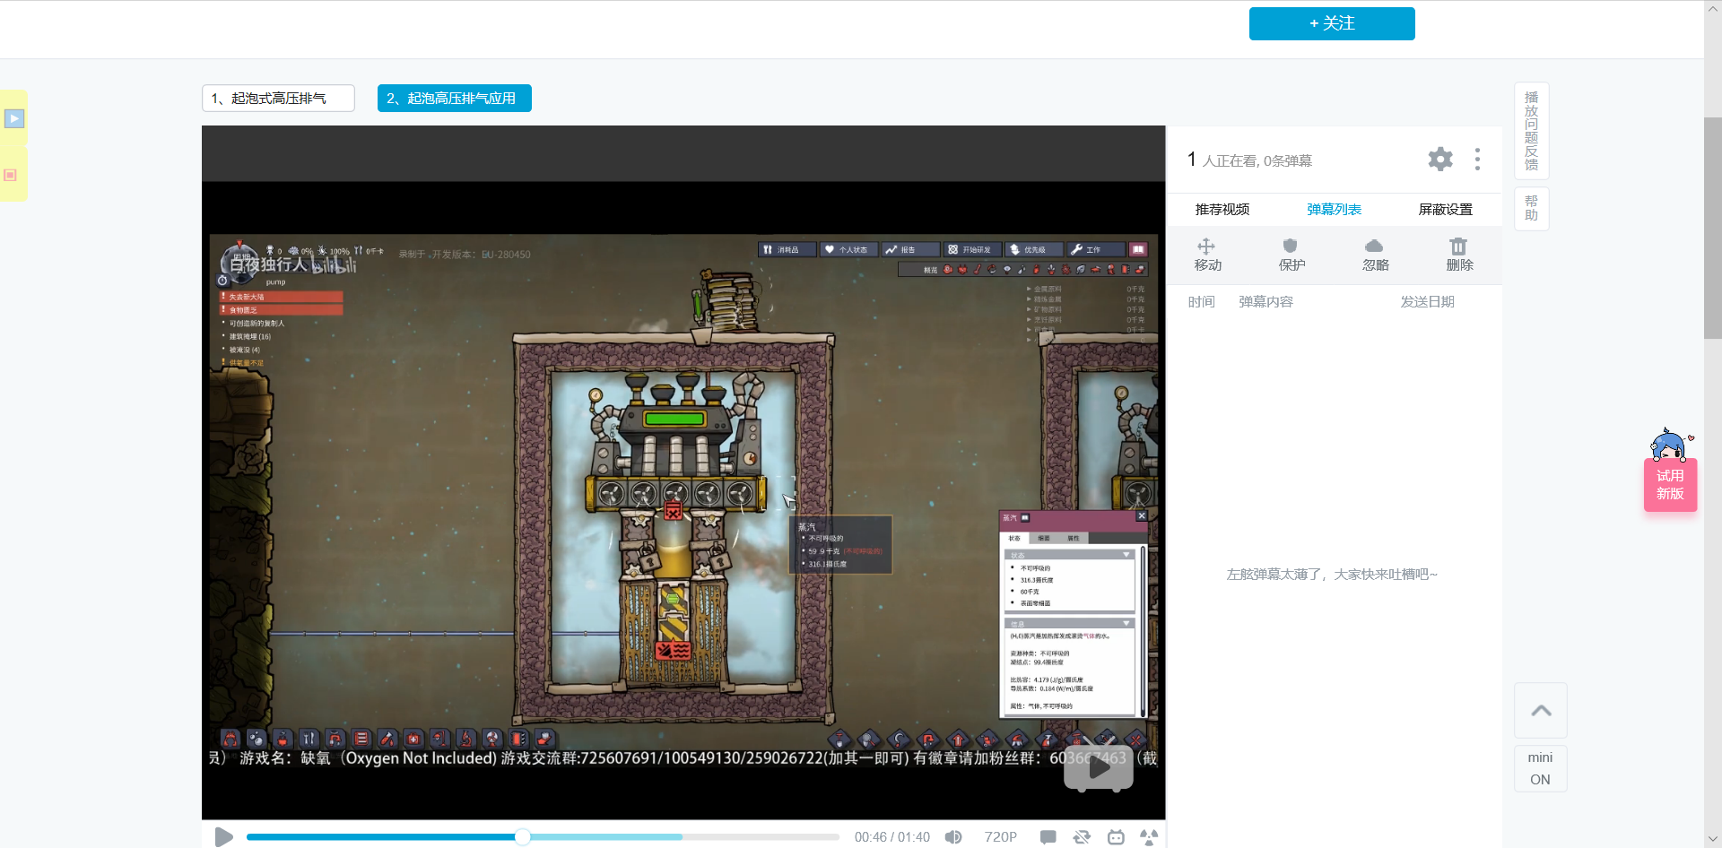Click the back-to-top chevron button
This screenshot has width=1722, height=848.
1541,711
